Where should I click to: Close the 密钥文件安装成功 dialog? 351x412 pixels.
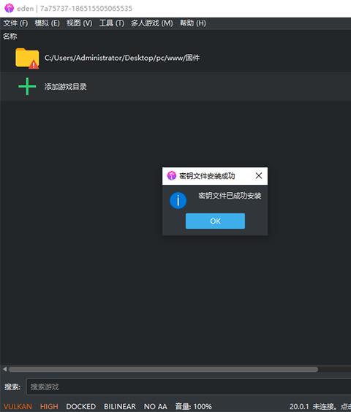pyautogui.click(x=259, y=176)
